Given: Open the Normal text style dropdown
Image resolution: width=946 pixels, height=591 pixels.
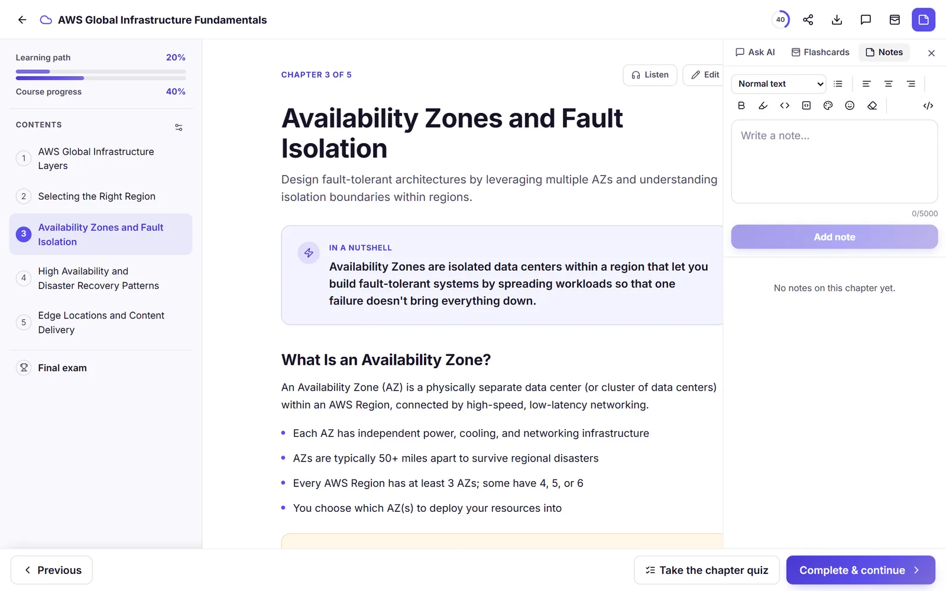Looking at the screenshot, I should [779, 84].
